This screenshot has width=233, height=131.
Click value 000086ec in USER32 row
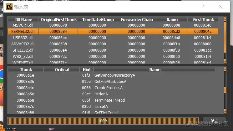(x=58, y=38)
